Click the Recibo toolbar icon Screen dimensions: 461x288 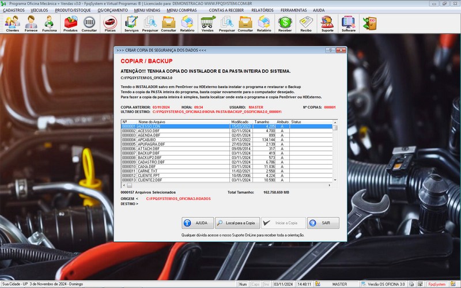click(x=305, y=23)
